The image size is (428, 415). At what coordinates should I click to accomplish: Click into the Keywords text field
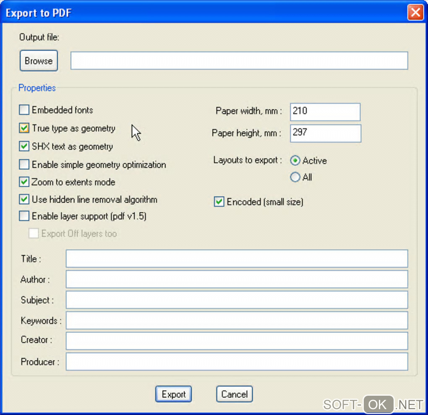tap(237, 320)
